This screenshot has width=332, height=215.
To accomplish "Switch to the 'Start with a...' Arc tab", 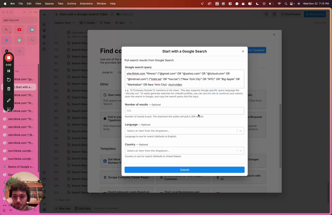I will 19,87.
